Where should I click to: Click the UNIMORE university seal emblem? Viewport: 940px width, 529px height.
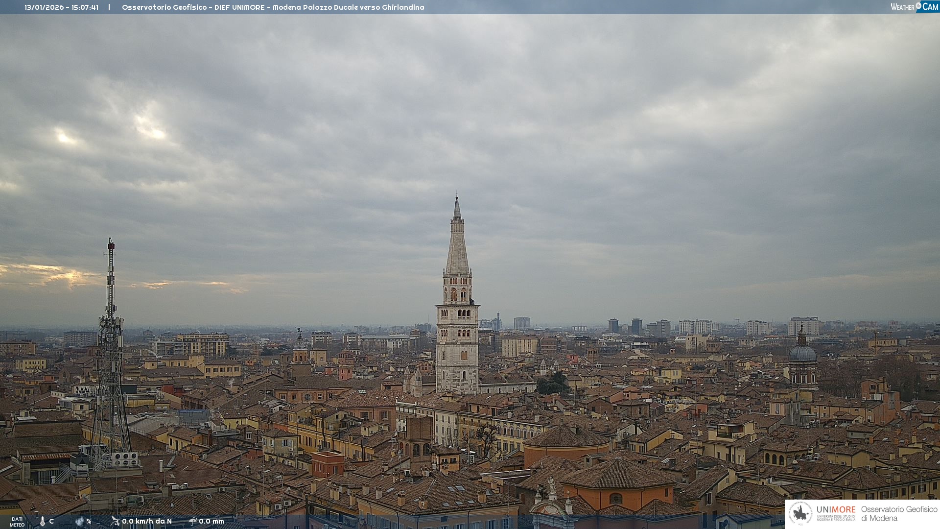pyautogui.click(x=800, y=513)
